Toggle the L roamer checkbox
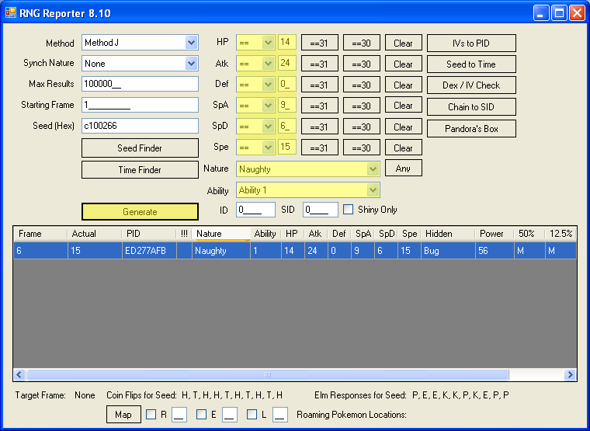590x431 pixels. 252,415
